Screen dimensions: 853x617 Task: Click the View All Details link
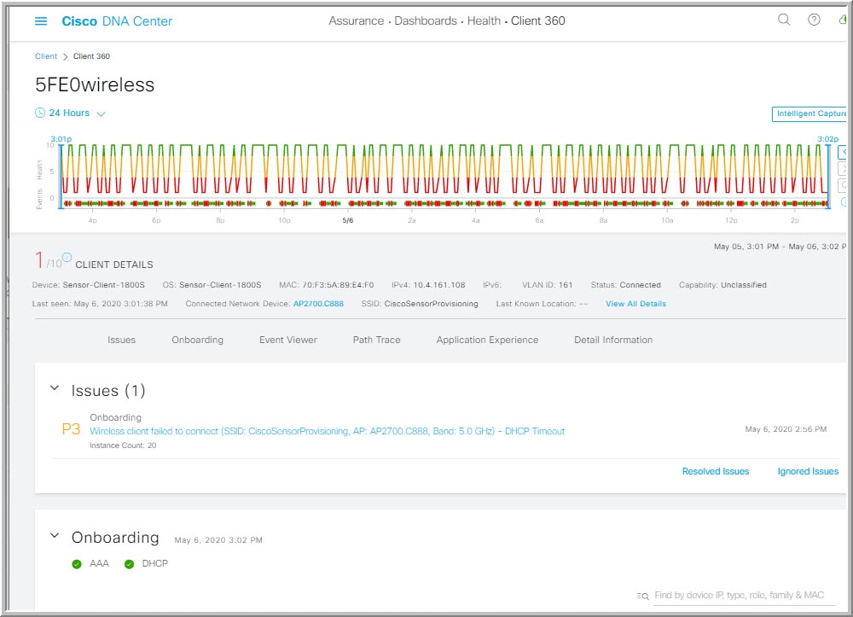tap(635, 304)
